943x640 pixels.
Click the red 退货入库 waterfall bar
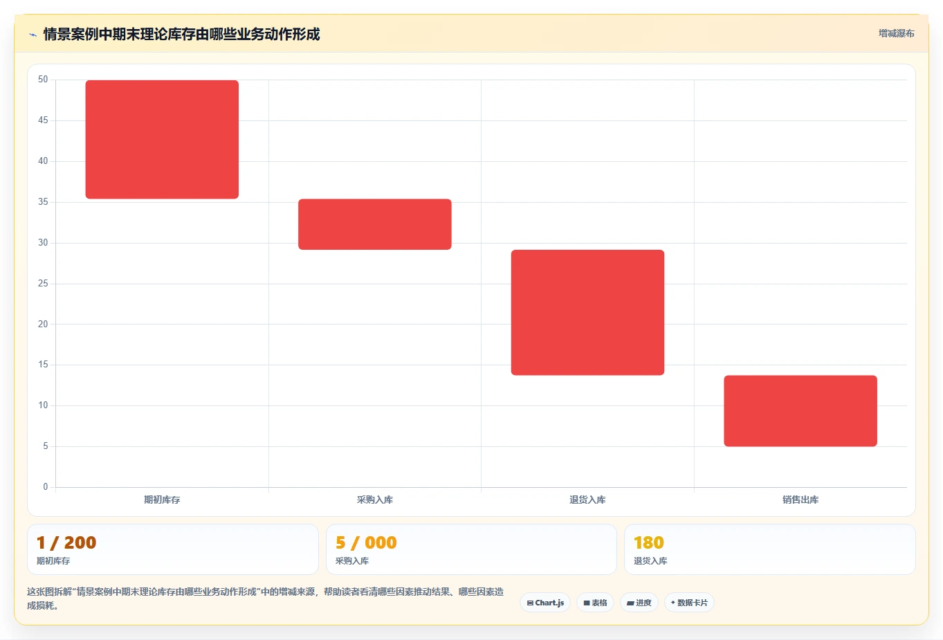click(x=587, y=313)
